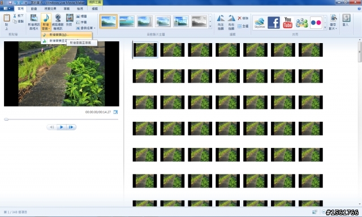Apply the first highlighted AutoMovie theme
Viewport: 362px width, 217px height.
coord(109,22)
